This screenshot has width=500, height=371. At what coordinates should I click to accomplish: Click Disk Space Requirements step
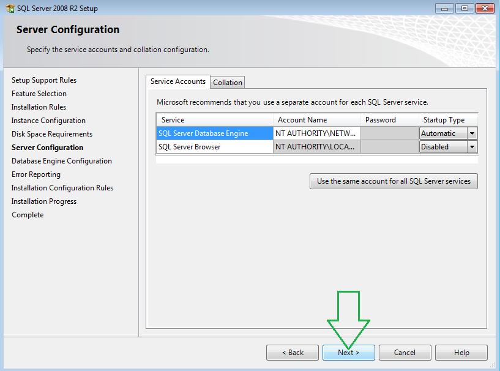click(x=52, y=134)
